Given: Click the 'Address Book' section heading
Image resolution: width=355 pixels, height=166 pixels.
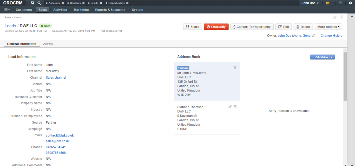Looking at the screenshot, I should [x=189, y=57].
